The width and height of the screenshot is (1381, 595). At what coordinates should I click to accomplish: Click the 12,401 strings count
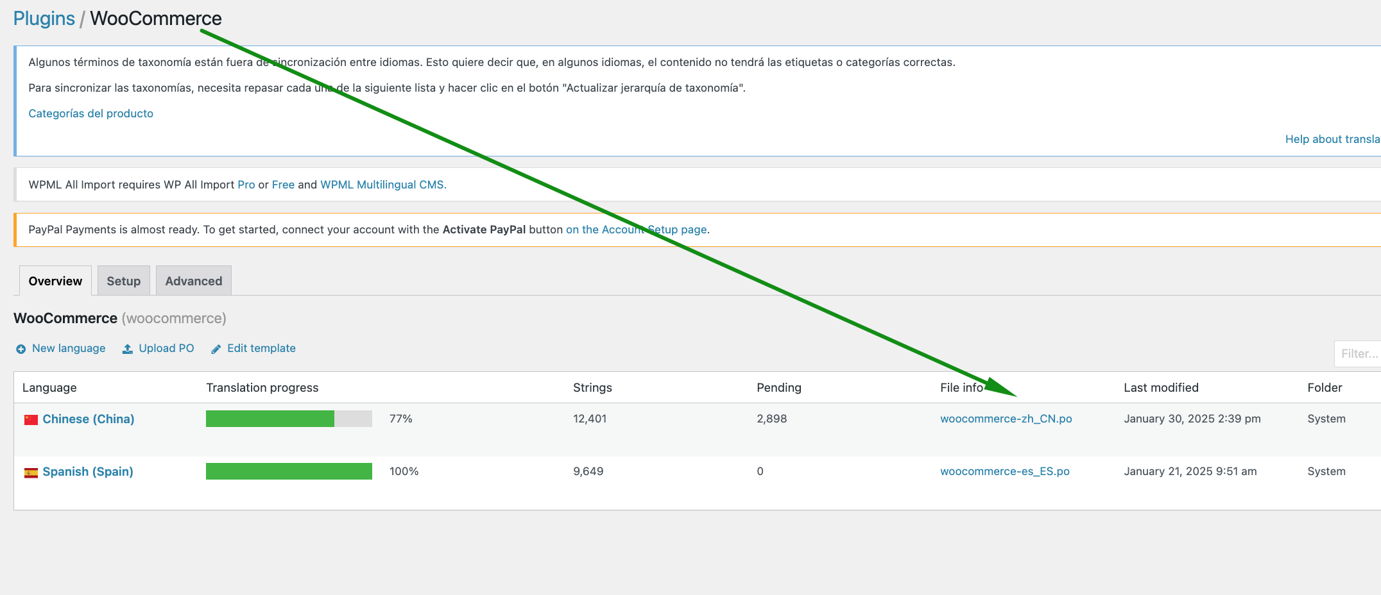[590, 419]
